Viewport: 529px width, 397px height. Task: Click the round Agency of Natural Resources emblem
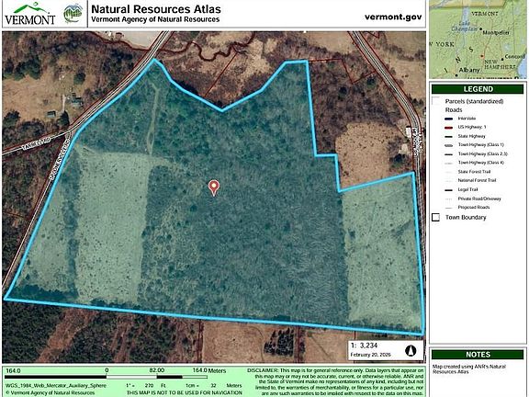[73, 14]
